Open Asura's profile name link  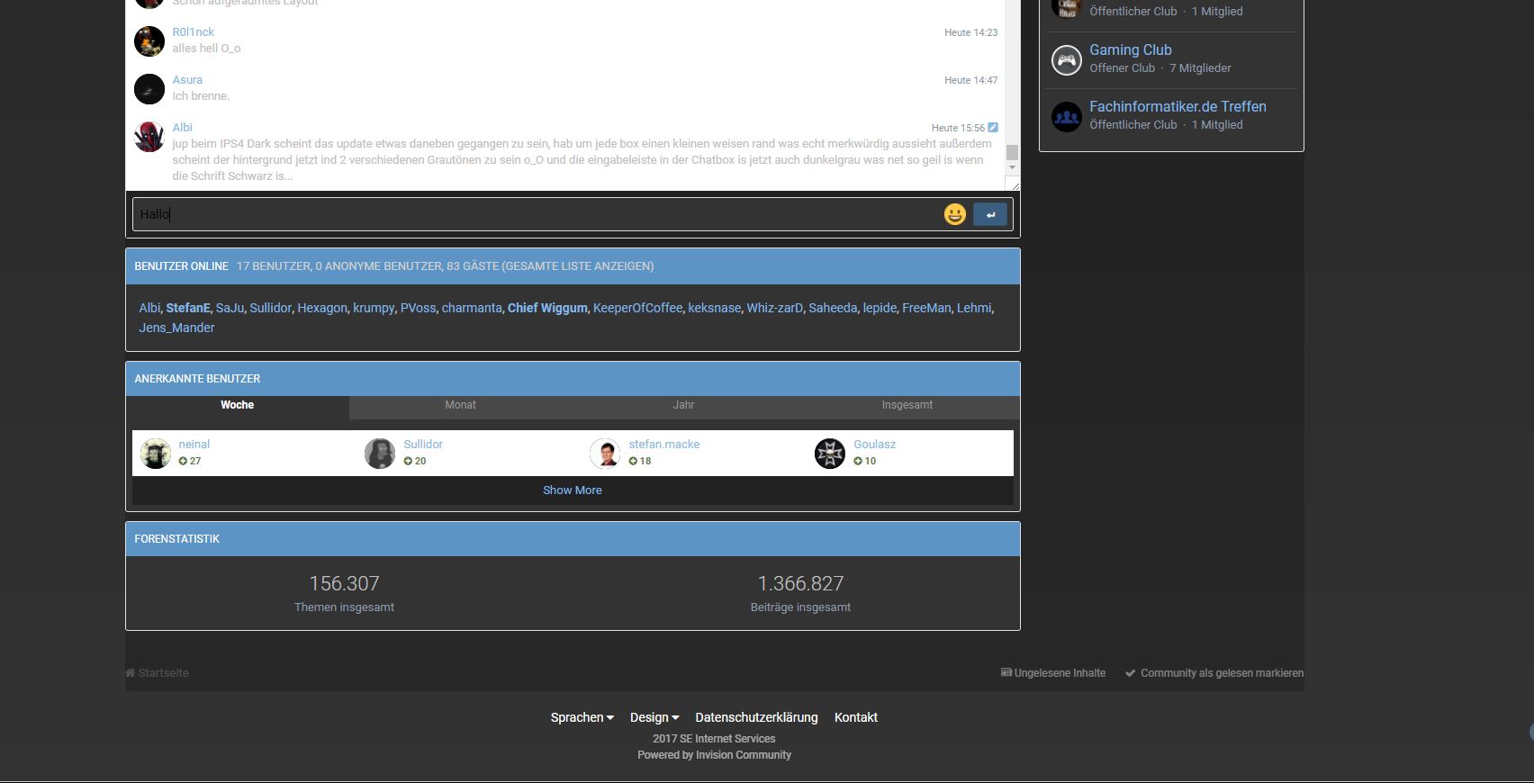click(187, 79)
